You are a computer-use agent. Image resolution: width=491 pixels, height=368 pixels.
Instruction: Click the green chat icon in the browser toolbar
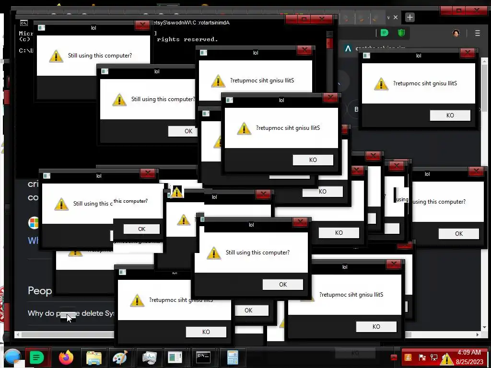385,33
